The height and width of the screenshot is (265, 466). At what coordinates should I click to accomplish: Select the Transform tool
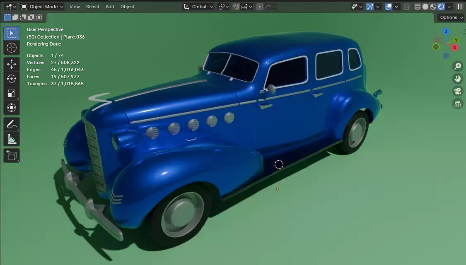tap(12, 108)
